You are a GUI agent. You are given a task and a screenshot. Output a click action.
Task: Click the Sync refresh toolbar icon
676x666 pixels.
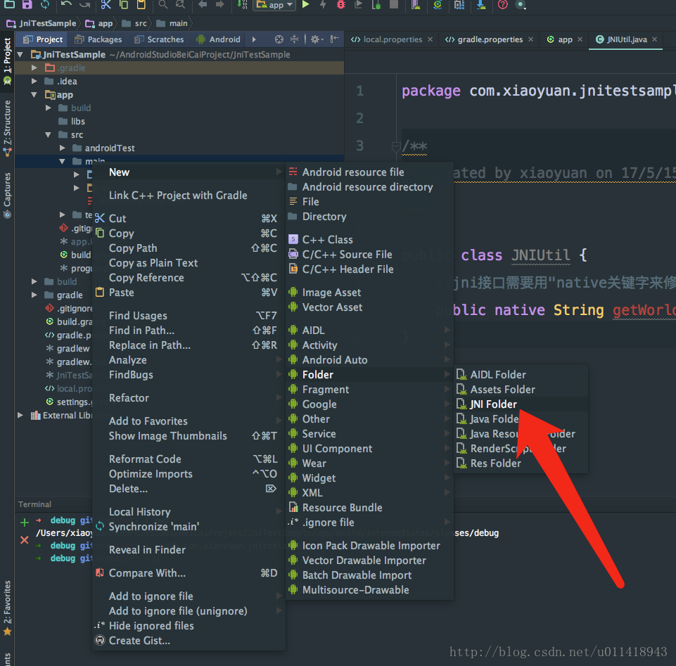tap(45, 5)
